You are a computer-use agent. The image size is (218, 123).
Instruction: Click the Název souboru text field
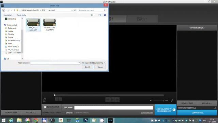point(54,63)
